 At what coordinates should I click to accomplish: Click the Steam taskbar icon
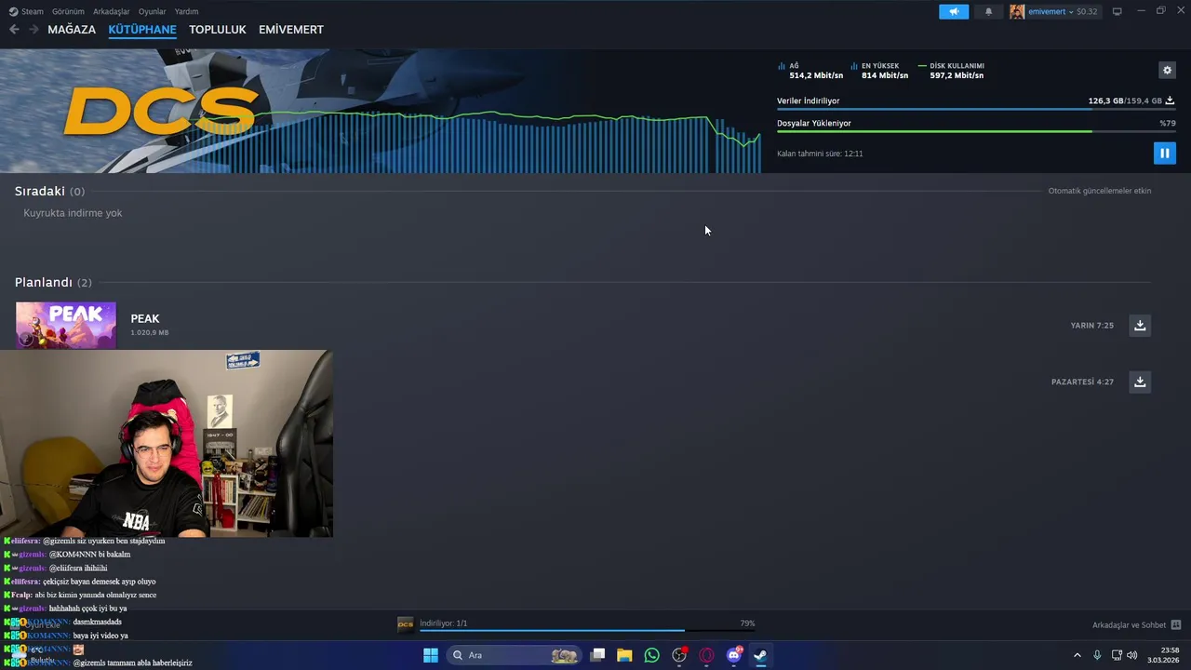[760, 655]
